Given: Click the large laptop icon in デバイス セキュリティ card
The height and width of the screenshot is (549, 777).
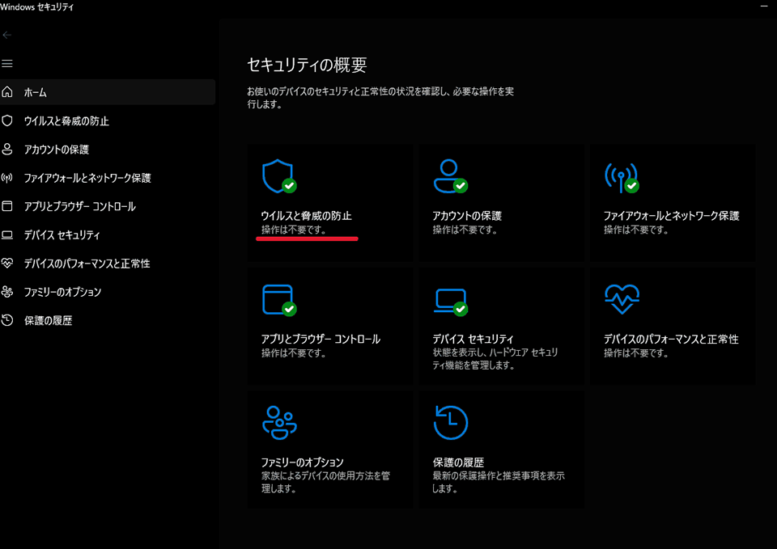Looking at the screenshot, I should tap(450, 302).
